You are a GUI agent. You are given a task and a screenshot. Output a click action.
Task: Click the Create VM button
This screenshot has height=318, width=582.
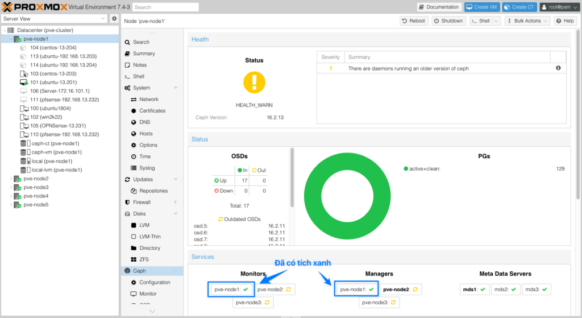[482, 7]
